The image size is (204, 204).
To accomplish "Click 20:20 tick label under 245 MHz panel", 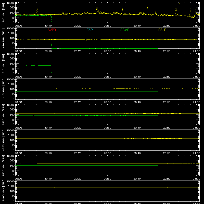I will [78, 26].
